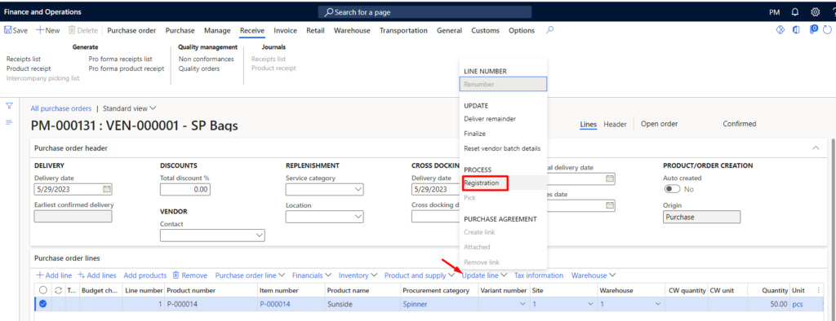Click the Add products button
This screenshot has width=836, height=321.
pos(145,275)
